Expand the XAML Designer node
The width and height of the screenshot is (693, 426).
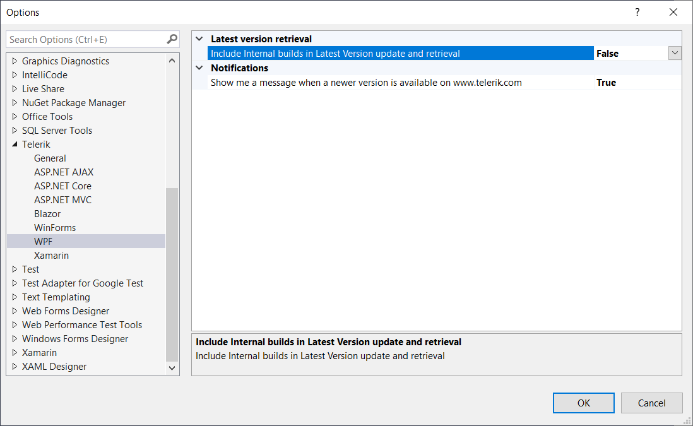15,366
